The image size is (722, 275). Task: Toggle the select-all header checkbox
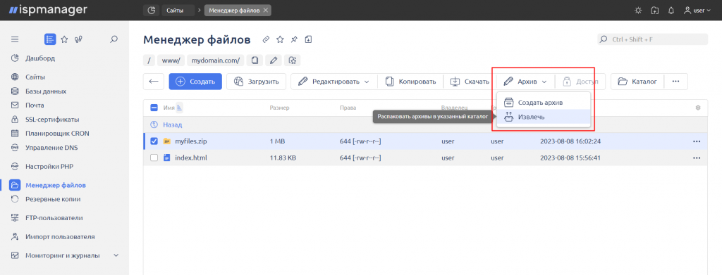pyautogui.click(x=154, y=108)
